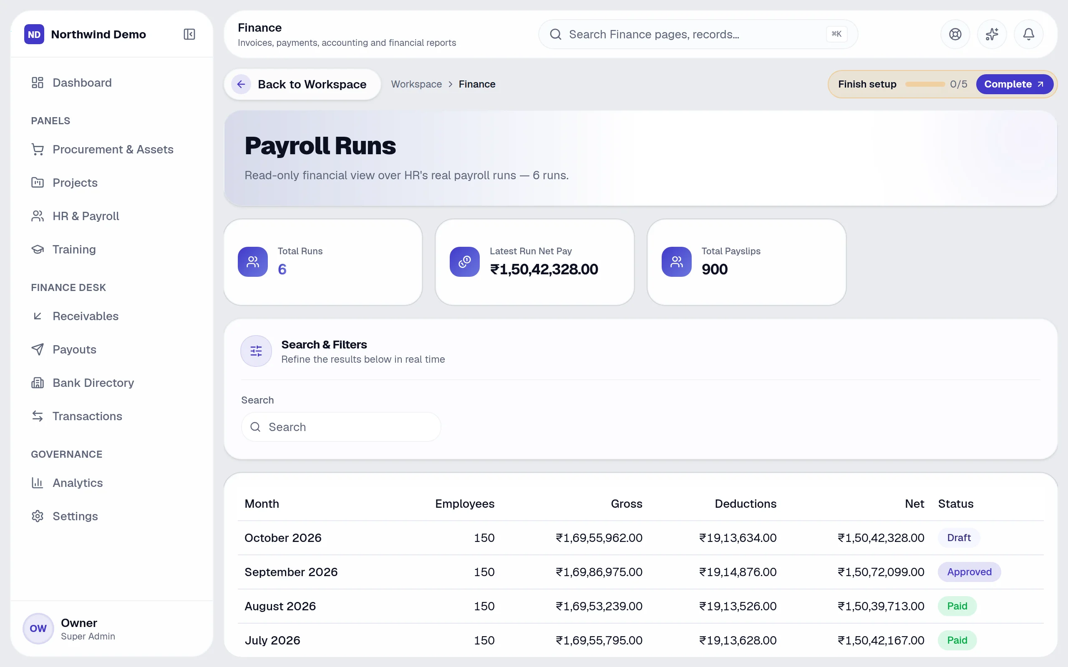Click the Training graduation cap icon
Viewport: 1068px width, 667px height.
click(38, 249)
